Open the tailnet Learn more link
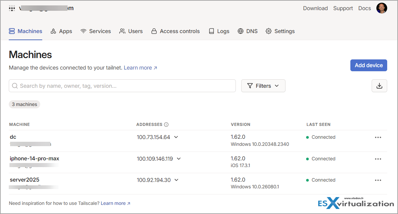This screenshot has height=214, width=398. [x=138, y=68]
